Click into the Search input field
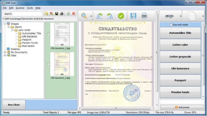Screen dimensions: 207x116 pos(27,14)
